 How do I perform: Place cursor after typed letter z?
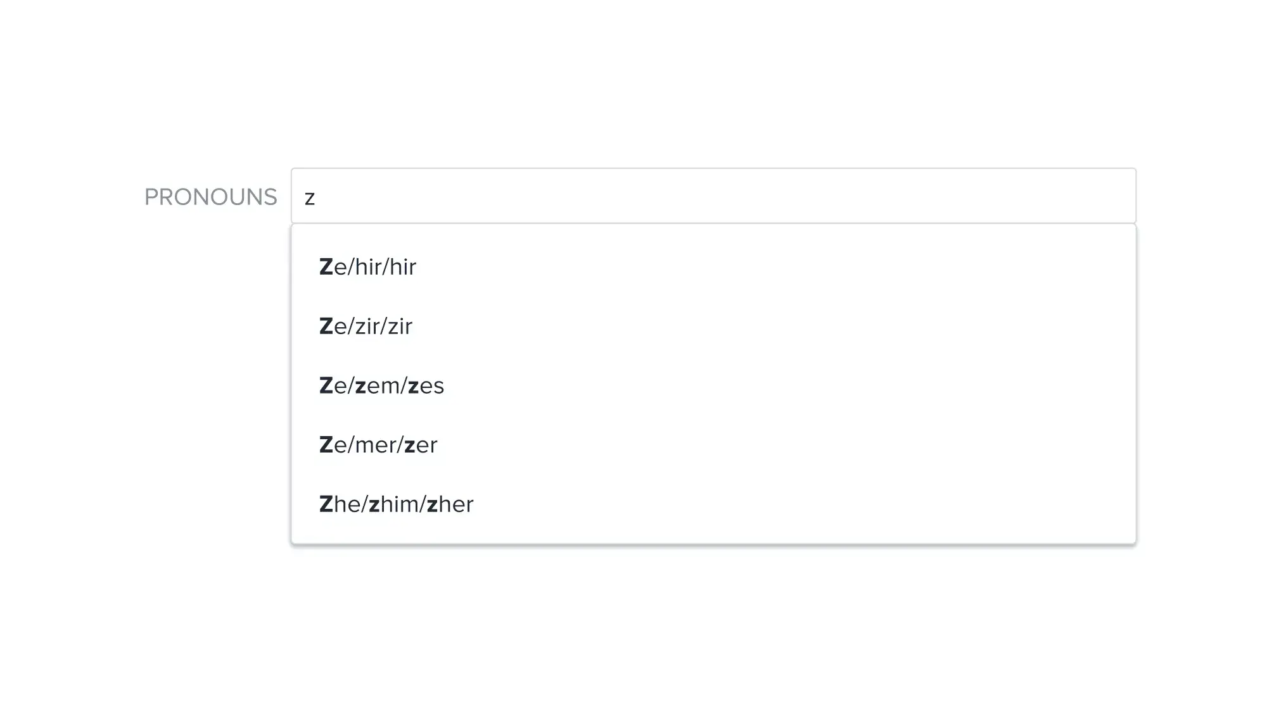pyautogui.click(x=315, y=198)
